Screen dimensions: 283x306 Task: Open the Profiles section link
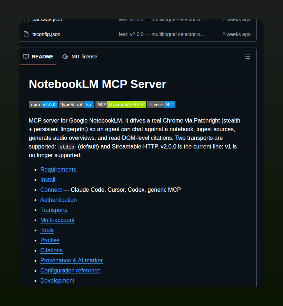[x=50, y=240]
